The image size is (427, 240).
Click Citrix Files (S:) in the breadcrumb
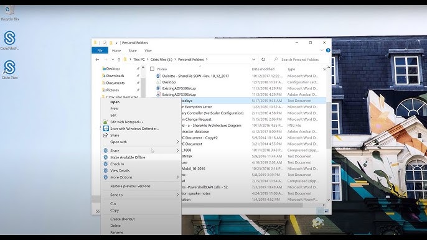point(161,59)
